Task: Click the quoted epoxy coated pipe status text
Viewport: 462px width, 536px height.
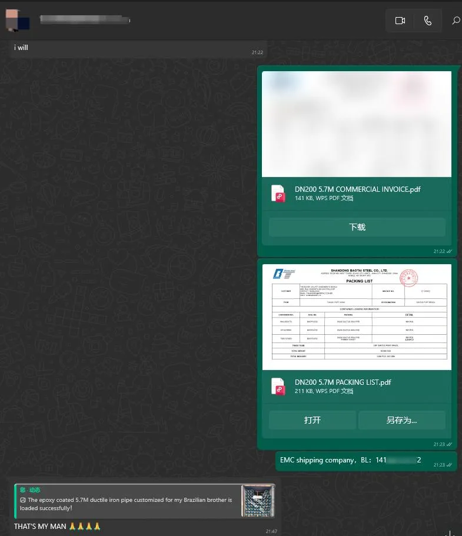Action: click(129, 504)
